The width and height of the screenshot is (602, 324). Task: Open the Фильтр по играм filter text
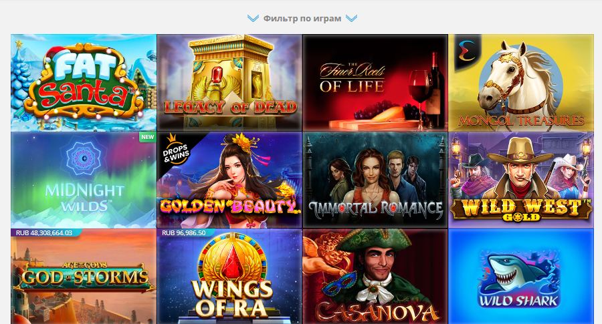click(302, 19)
